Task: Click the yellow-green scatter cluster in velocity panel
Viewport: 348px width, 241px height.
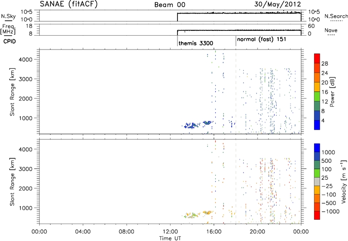Action: [x=192, y=215]
